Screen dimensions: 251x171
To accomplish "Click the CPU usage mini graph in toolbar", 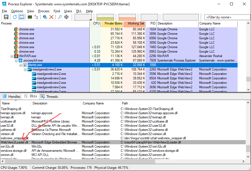I will pyautogui.click(x=83, y=17).
